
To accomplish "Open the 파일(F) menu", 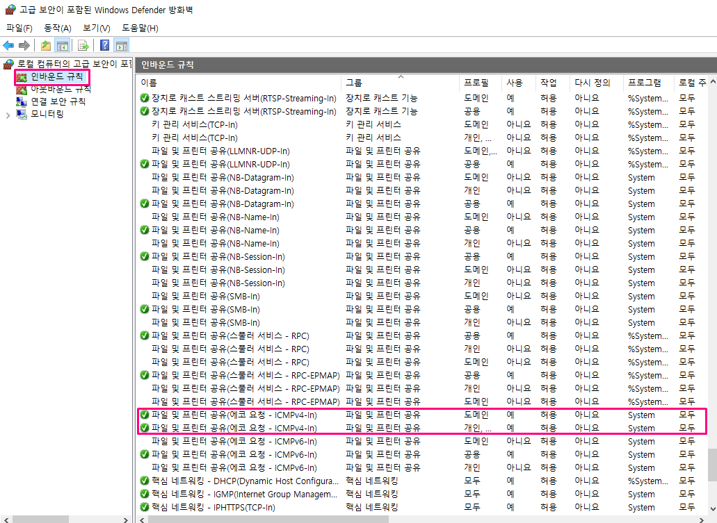I will point(19,28).
